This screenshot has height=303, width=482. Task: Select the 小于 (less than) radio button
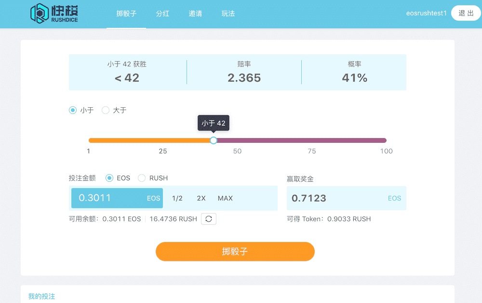(x=72, y=110)
